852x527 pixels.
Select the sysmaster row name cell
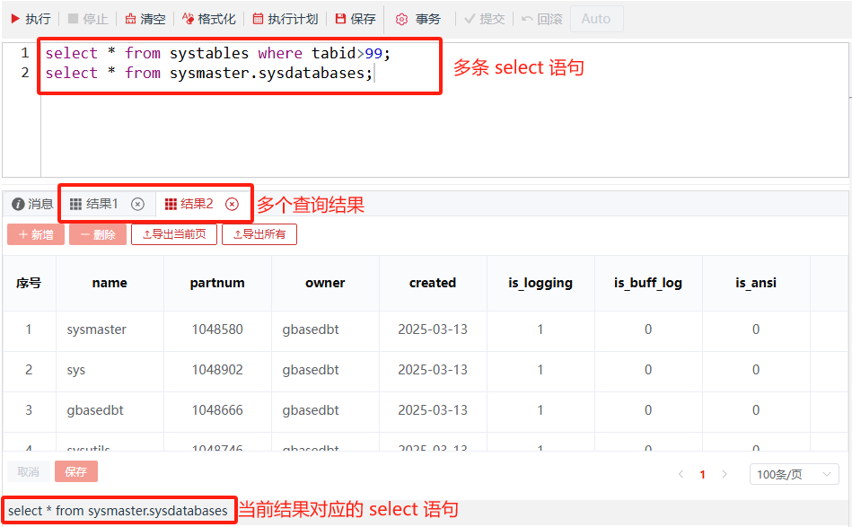pos(97,329)
